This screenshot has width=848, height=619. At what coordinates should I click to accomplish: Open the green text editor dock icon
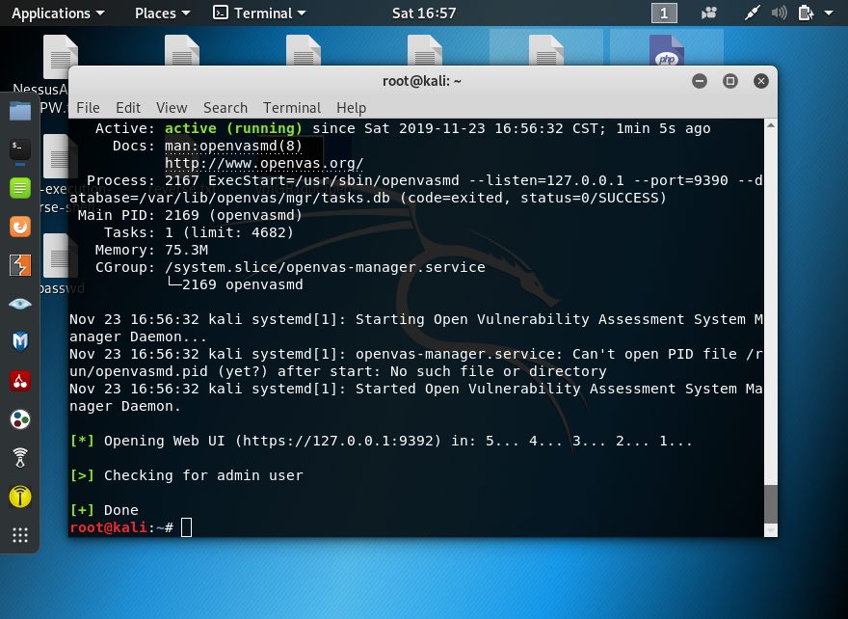tap(20, 188)
